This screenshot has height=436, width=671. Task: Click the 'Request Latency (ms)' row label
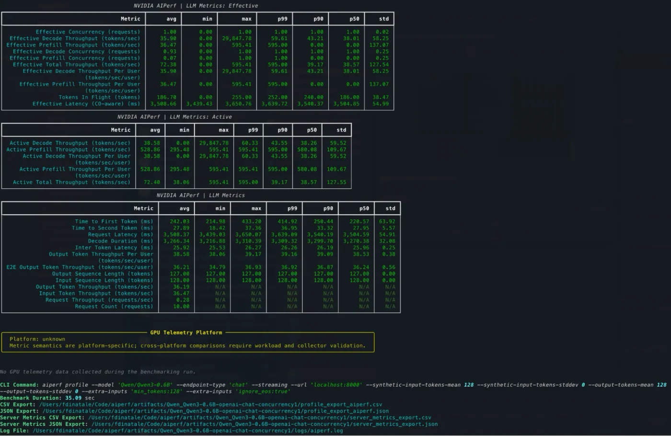120,235
